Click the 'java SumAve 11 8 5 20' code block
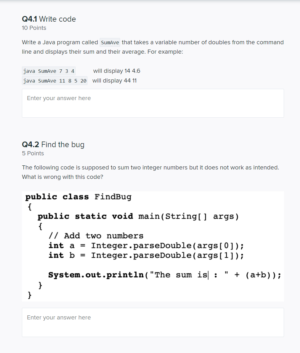The height and width of the screenshot is (353, 300). tap(54, 81)
